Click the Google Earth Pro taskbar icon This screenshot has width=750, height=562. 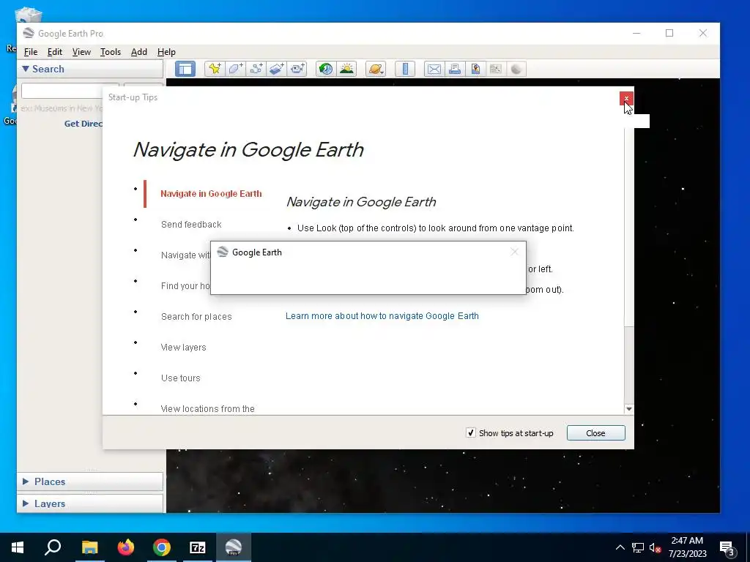point(234,547)
